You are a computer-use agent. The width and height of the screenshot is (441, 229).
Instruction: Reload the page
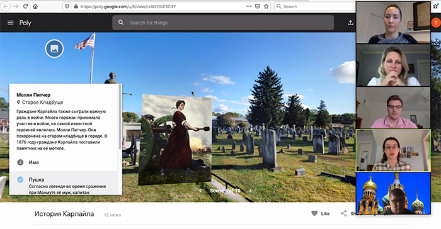coord(26,6)
